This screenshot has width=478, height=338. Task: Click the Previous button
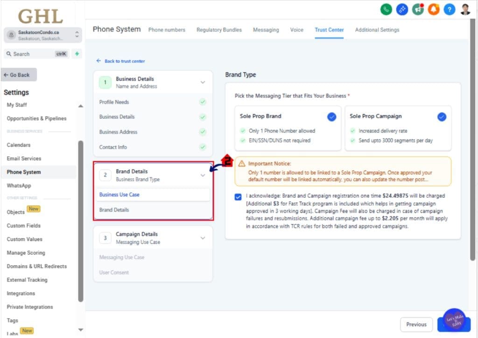pyautogui.click(x=416, y=324)
